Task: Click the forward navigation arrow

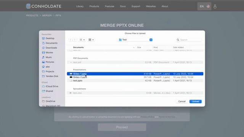Action: click(75, 40)
